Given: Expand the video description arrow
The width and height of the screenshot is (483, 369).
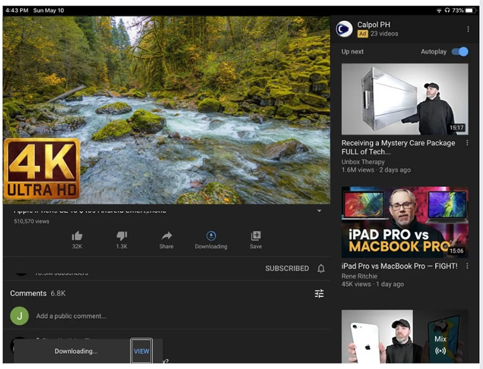Looking at the screenshot, I should click(319, 211).
